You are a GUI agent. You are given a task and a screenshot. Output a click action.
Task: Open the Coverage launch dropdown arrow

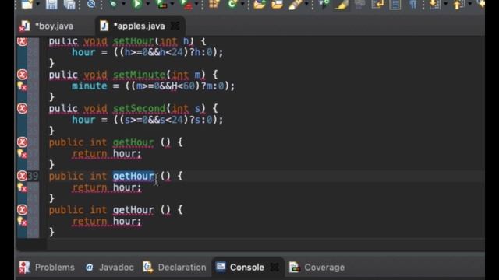coord(172,4)
